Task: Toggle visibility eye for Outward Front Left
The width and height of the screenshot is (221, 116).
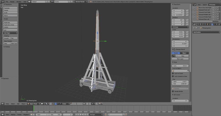Action: 213,10
